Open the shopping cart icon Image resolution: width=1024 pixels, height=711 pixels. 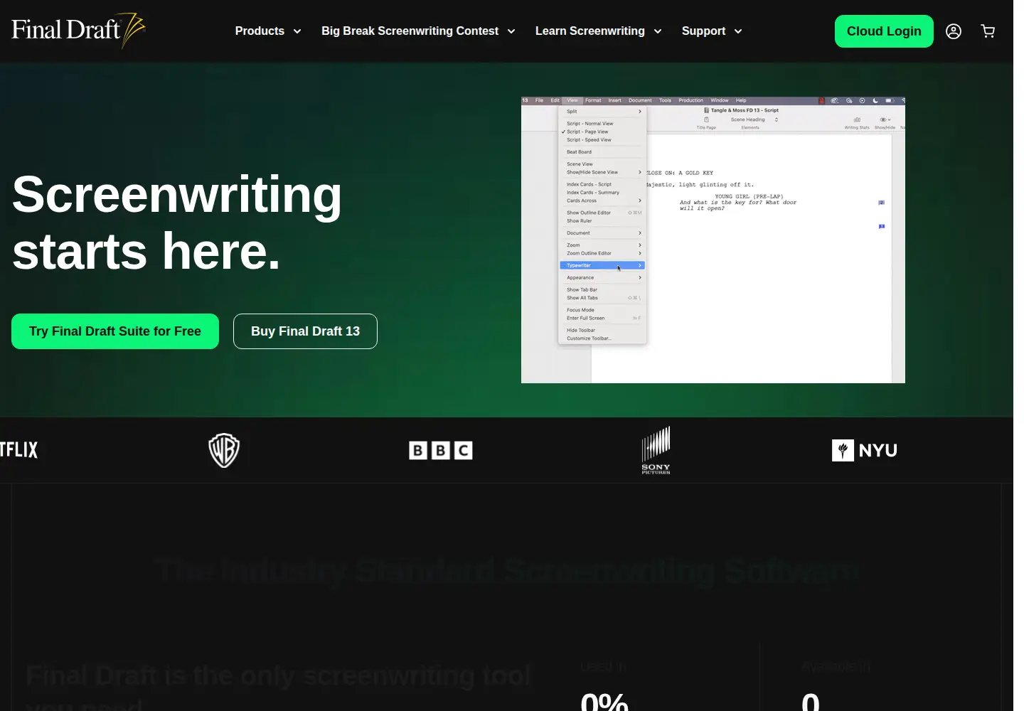click(988, 31)
